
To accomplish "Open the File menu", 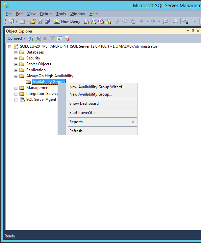I will 9,14.
